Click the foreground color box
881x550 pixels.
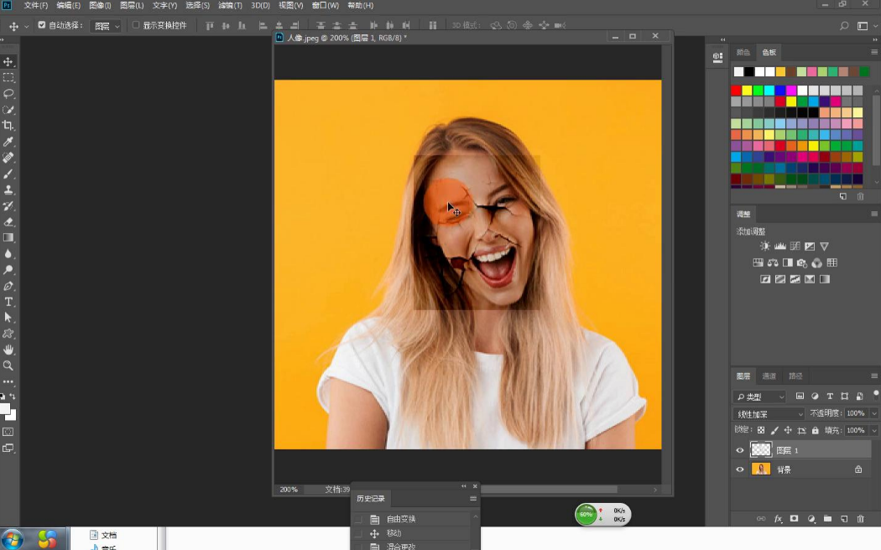coord(4,409)
